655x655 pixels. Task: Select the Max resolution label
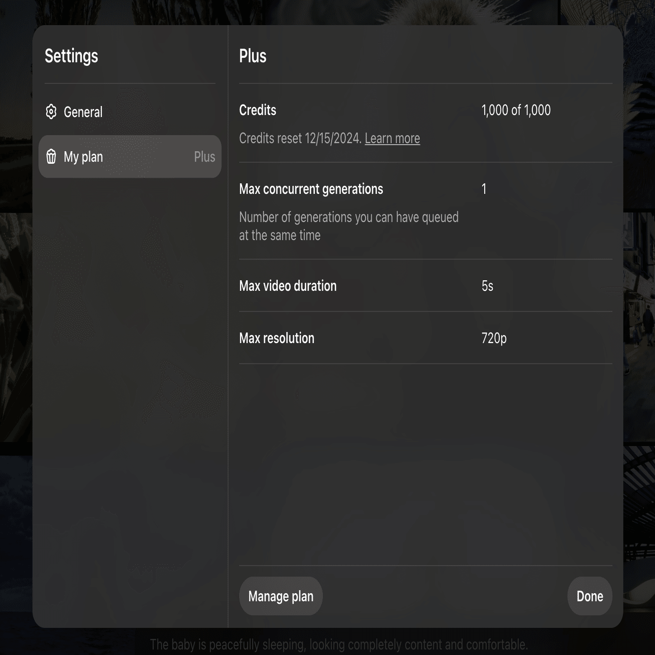click(x=277, y=338)
